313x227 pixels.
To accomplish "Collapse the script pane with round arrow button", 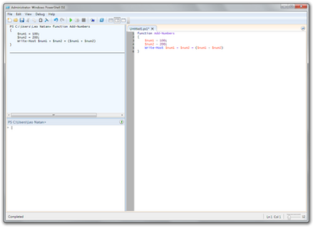I will pos(303,29).
